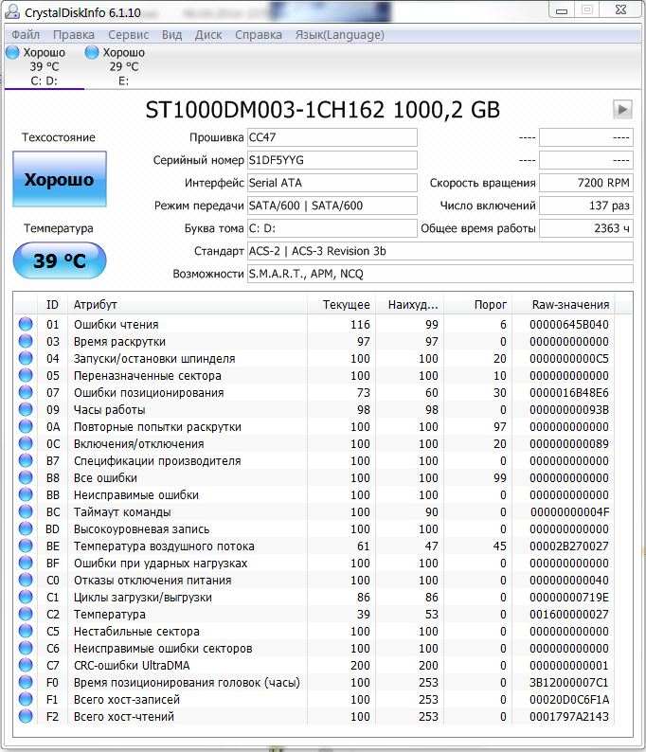Click status orb next to Переназначенные сектора
Image resolution: width=646 pixels, height=752 pixels.
coord(26,376)
